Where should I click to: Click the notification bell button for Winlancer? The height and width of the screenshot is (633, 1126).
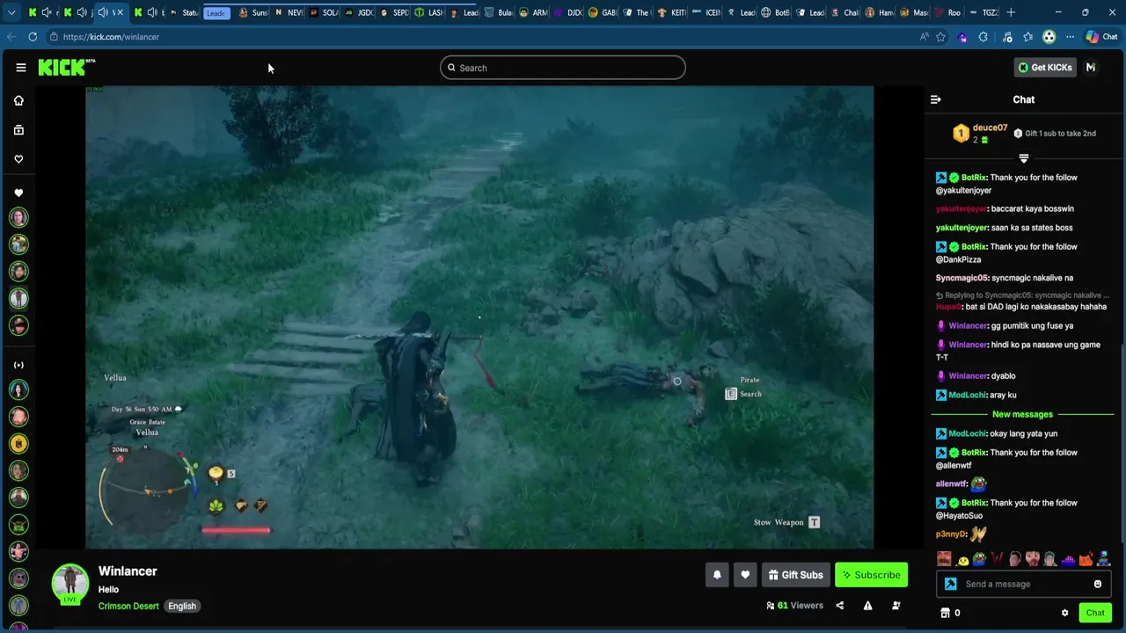pyautogui.click(x=717, y=575)
